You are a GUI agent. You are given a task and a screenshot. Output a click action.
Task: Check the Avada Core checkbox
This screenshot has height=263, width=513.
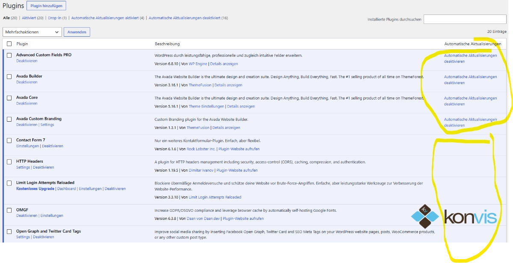(x=9, y=98)
